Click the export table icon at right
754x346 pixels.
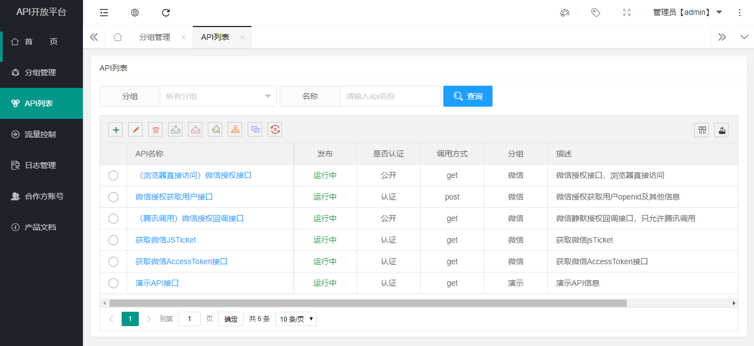[x=721, y=130]
